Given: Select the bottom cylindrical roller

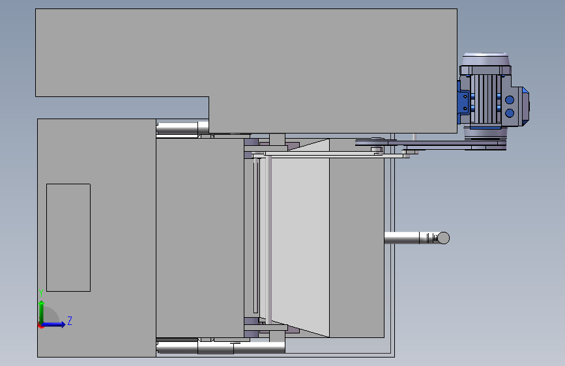Looking at the screenshot, I should pyautogui.click(x=221, y=348).
